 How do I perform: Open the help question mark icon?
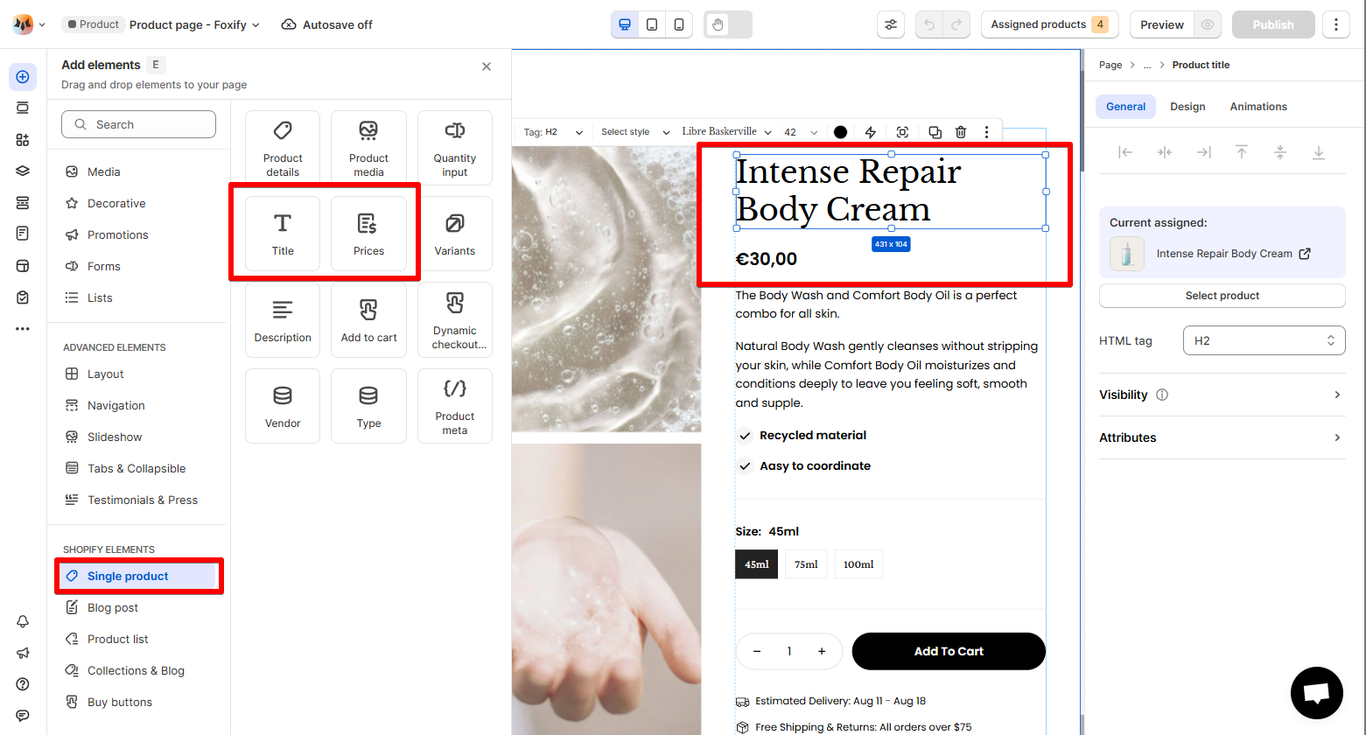[23, 684]
